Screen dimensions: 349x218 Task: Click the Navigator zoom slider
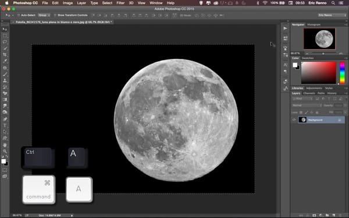tap(323, 54)
